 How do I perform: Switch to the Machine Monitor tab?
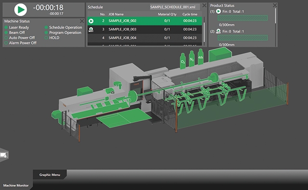pyautogui.click(x=16, y=185)
